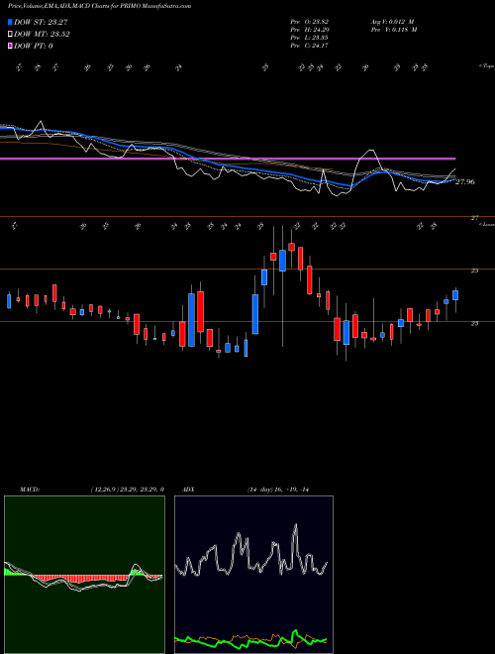The height and width of the screenshot is (654, 495).
Task: Click the 'Pre V: 0.118 M' value
Action: 393,30
